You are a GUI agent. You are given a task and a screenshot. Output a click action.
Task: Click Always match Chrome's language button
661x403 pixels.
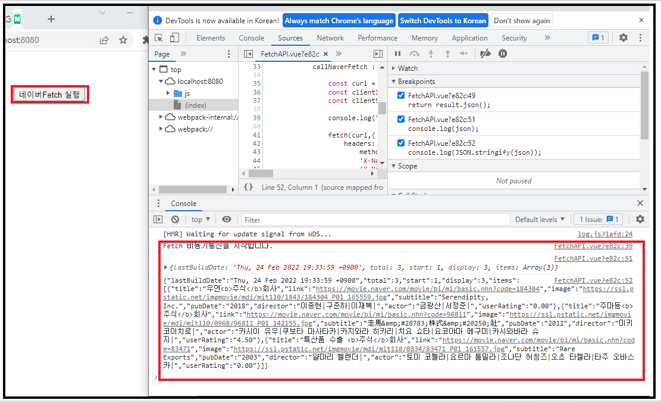pyautogui.click(x=339, y=21)
